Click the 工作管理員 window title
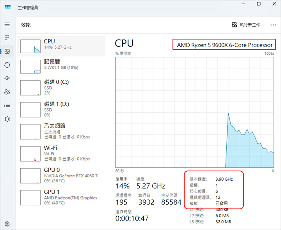Image resolution: width=281 pixels, height=230 pixels. click(28, 8)
